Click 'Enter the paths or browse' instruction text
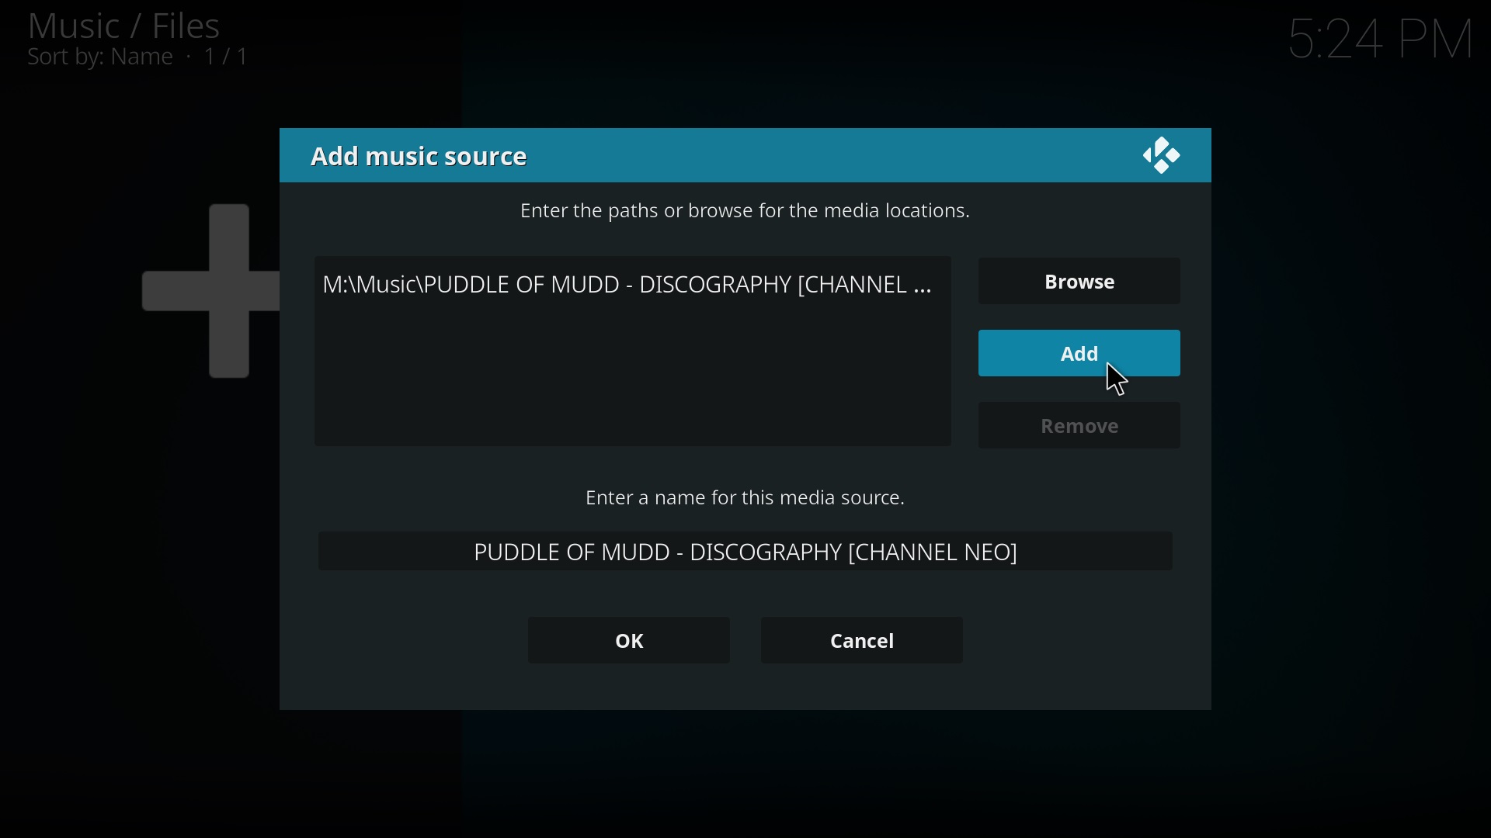This screenshot has height=838, width=1491. point(745,211)
